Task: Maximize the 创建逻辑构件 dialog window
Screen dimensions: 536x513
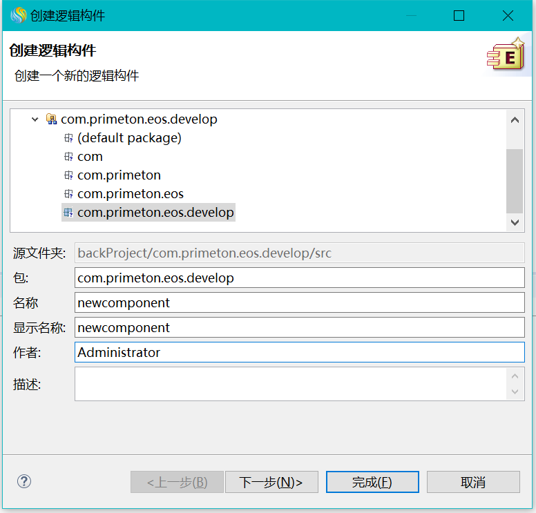Action: click(459, 15)
